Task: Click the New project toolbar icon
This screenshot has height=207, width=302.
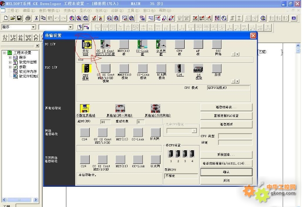Action: coord(6,18)
